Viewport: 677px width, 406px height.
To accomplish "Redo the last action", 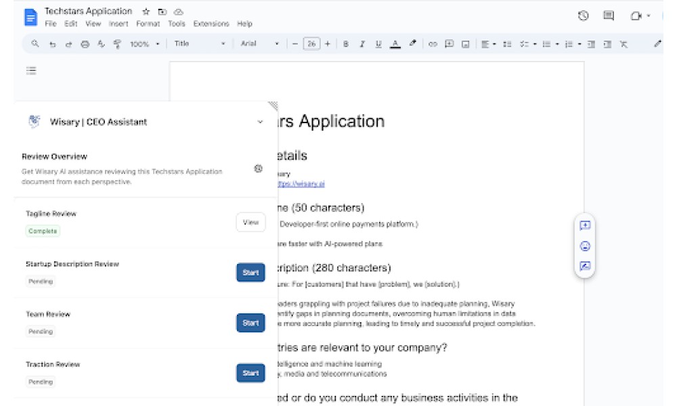I will click(x=68, y=44).
